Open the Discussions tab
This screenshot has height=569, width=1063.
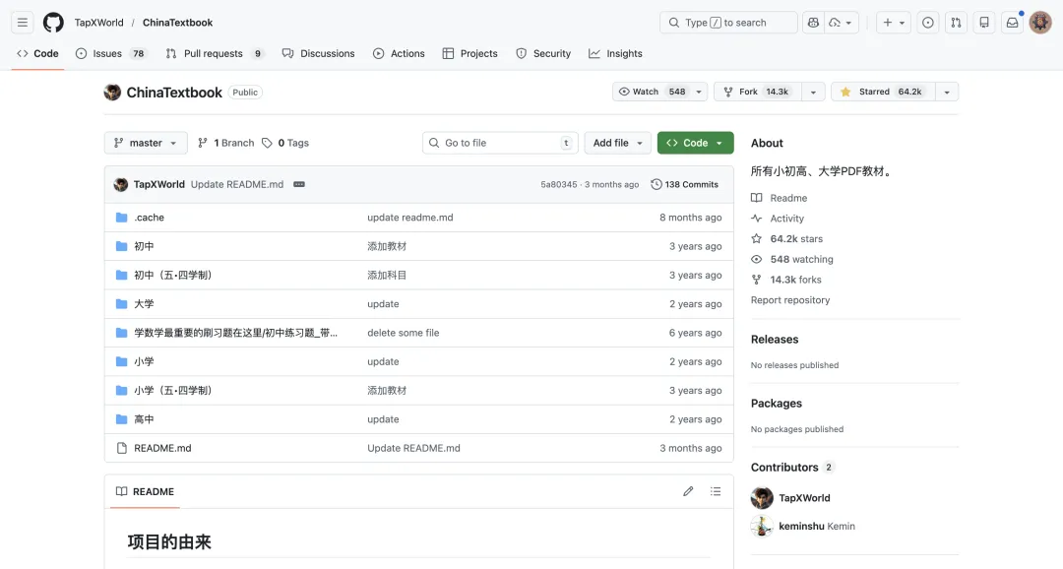pyautogui.click(x=319, y=53)
